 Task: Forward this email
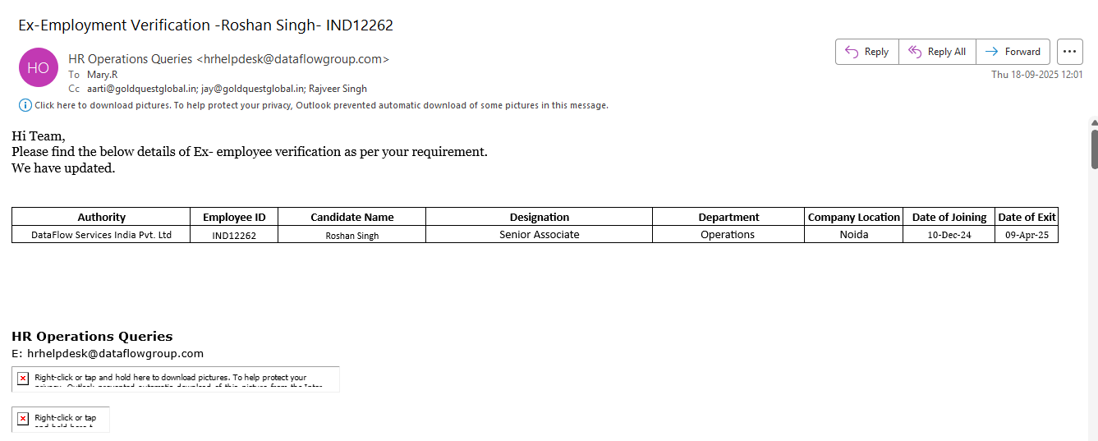click(1013, 52)
